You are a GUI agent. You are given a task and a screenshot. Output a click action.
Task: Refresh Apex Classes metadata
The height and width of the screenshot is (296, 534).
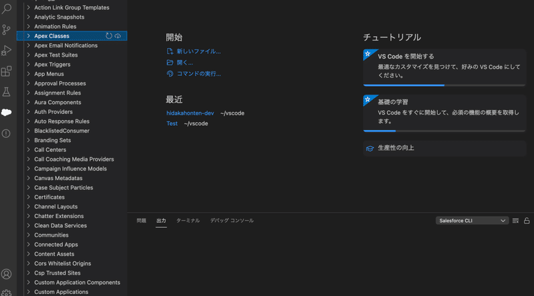coord(109,36)
